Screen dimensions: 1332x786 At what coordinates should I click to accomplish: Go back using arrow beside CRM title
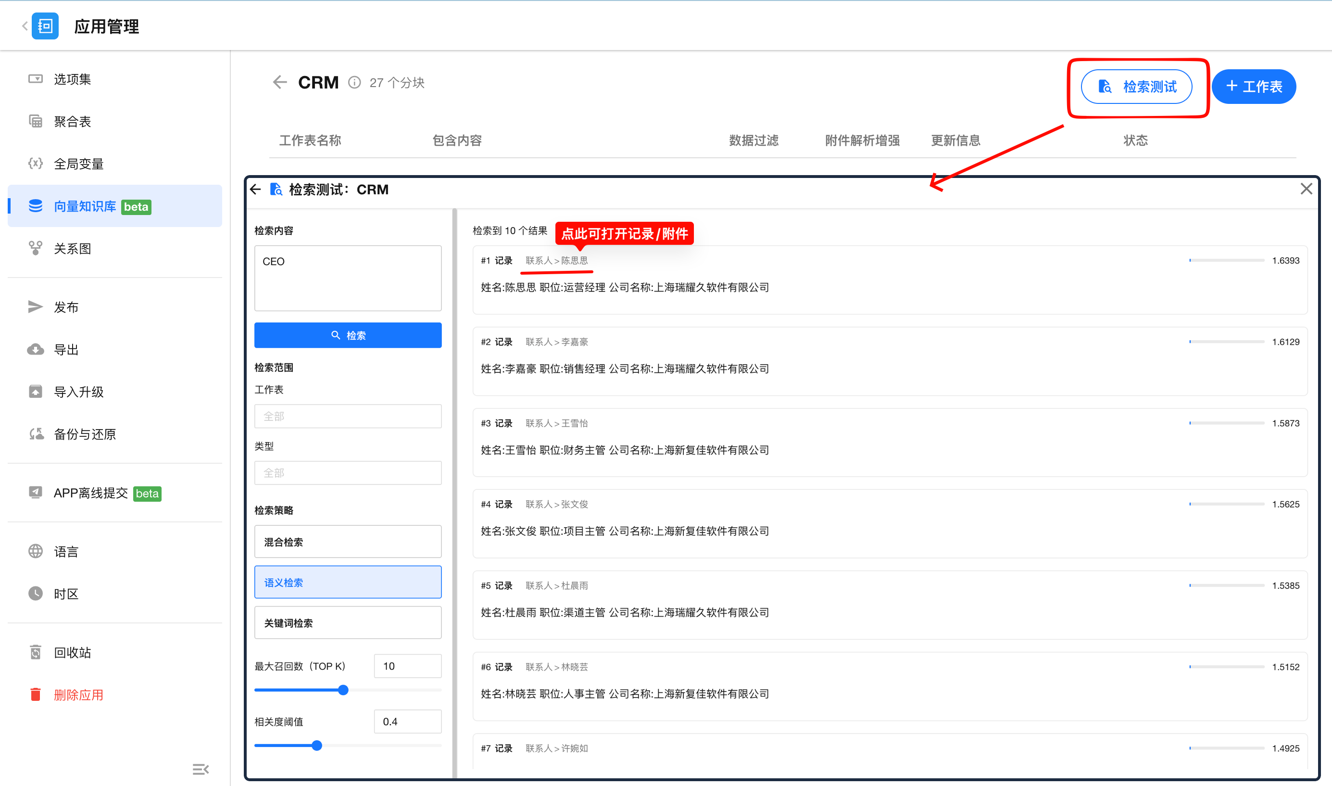(279, 82)
